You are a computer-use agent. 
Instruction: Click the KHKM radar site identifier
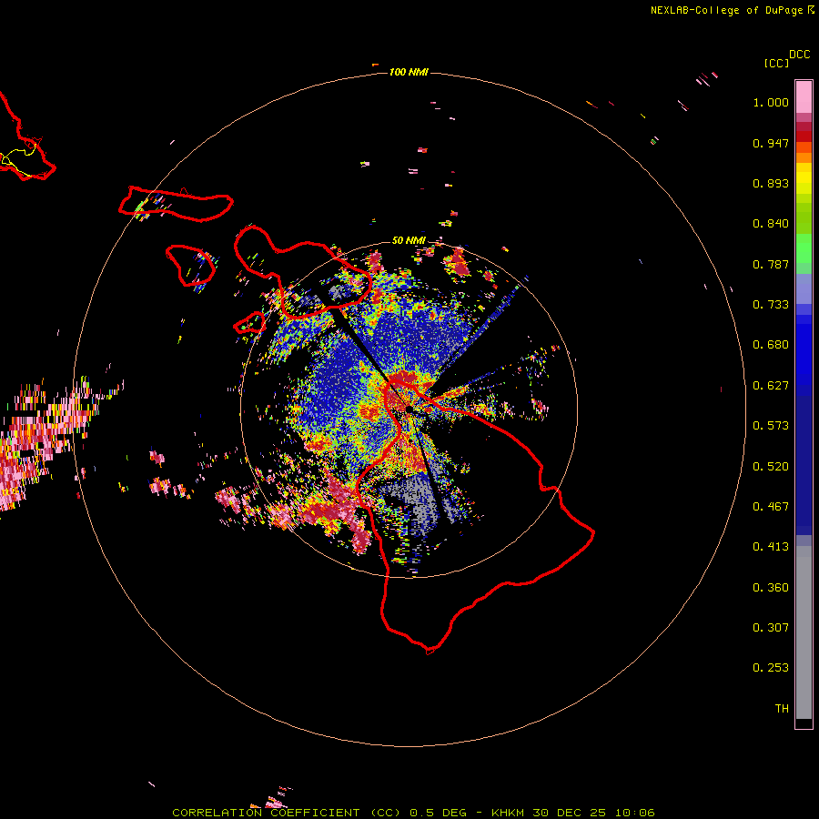[x=507, y=813]
